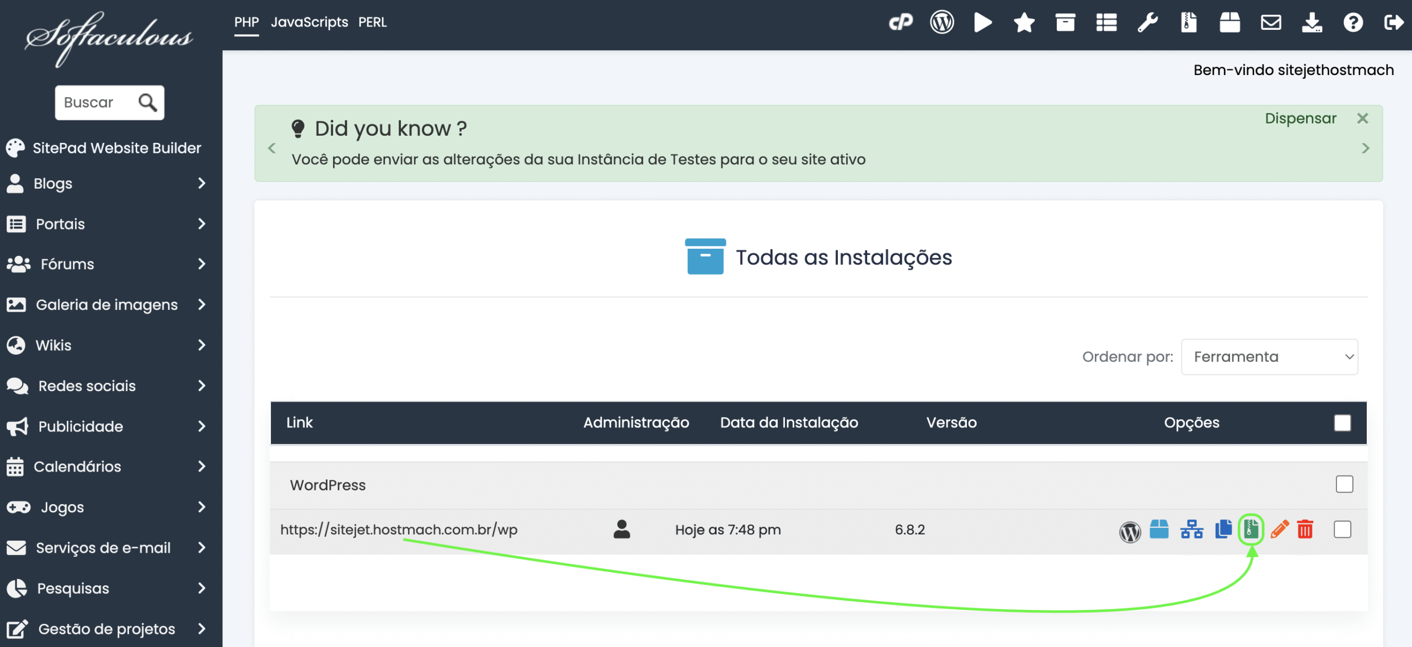Tick the select-all checkbox in table header
The width and height of the screenshot is (1412, 647).
click(x=1343, y=423)
